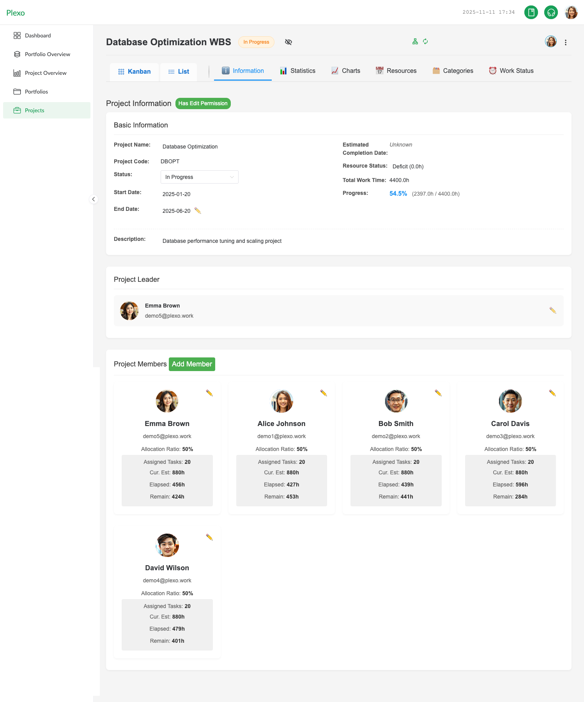Click the Project Leader Emma Brown avatar

[x=129, y=311]
